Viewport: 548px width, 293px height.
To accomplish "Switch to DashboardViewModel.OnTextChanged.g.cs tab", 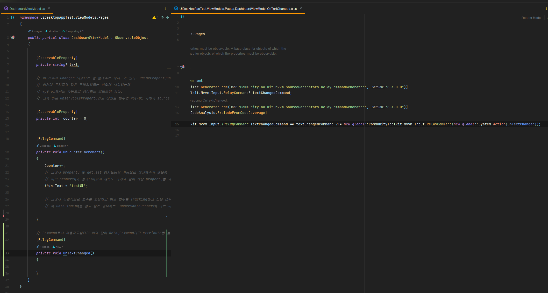I will [238, 9].
